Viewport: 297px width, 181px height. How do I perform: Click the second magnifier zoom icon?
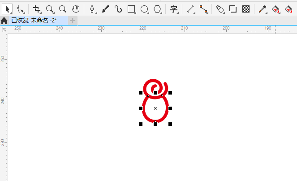click(63, 9)
